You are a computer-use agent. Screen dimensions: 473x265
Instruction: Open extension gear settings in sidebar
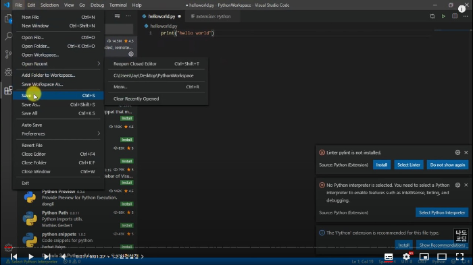tap(131, 54)
